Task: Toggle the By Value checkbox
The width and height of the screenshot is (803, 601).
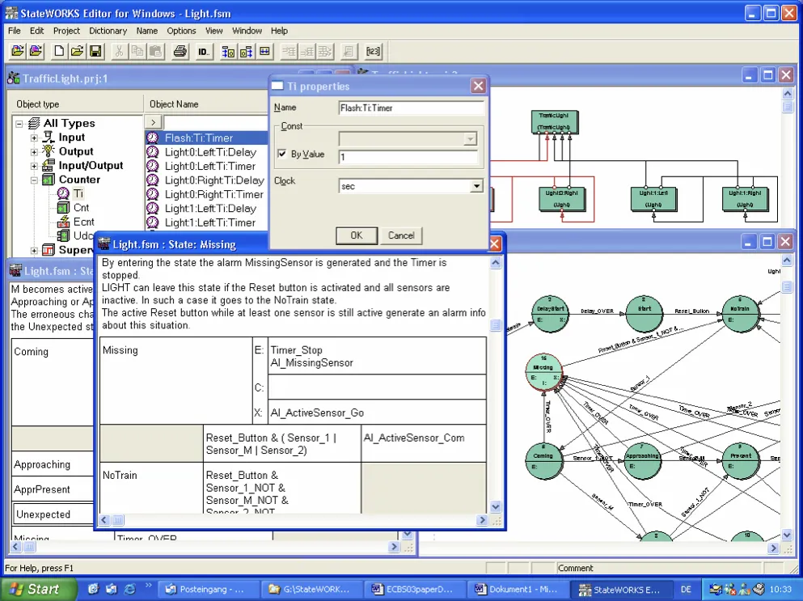Action: tap(282, 154)
